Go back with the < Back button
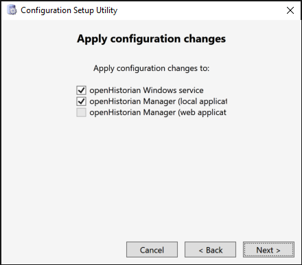The image size is (302, 265). [x=210, y=249]
